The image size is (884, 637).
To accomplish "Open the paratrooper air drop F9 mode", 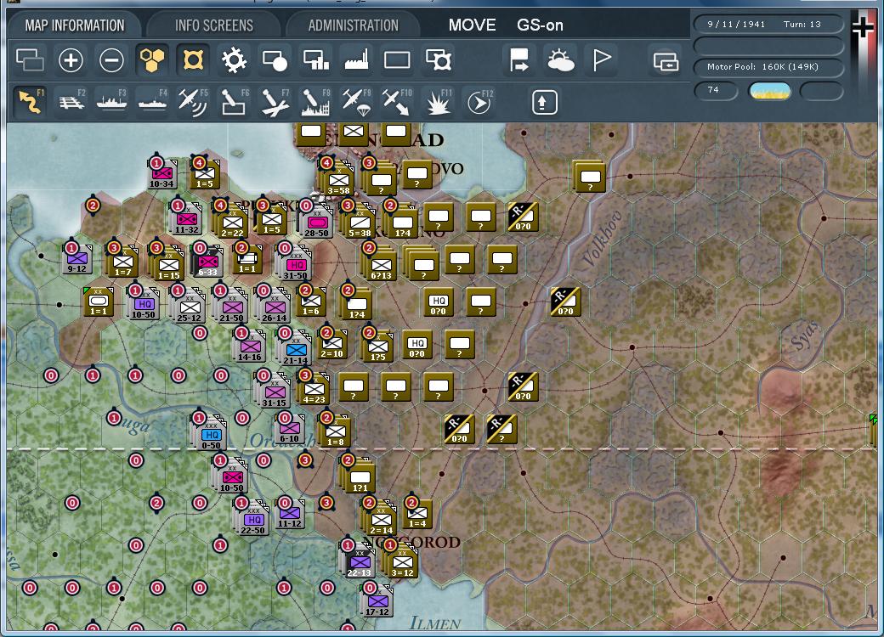I will [354, 101].
